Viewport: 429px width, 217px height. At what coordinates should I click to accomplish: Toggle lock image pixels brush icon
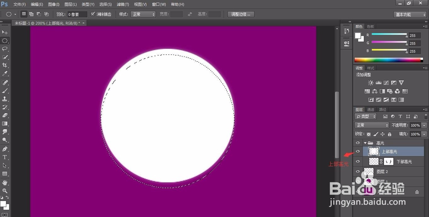(x=376, y=134)
